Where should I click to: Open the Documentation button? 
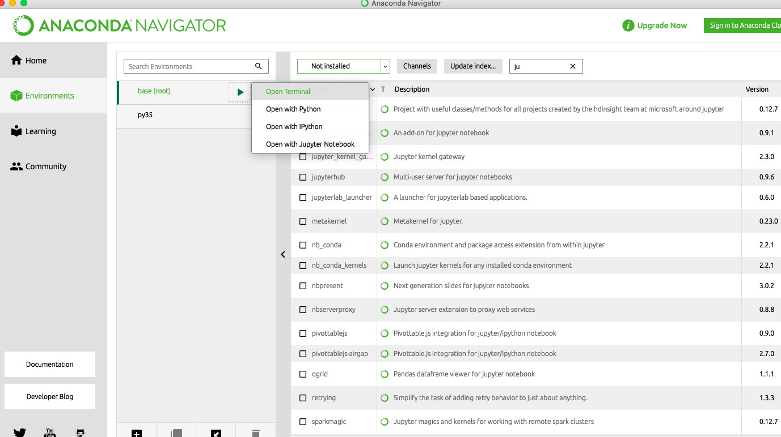point(50,365)
